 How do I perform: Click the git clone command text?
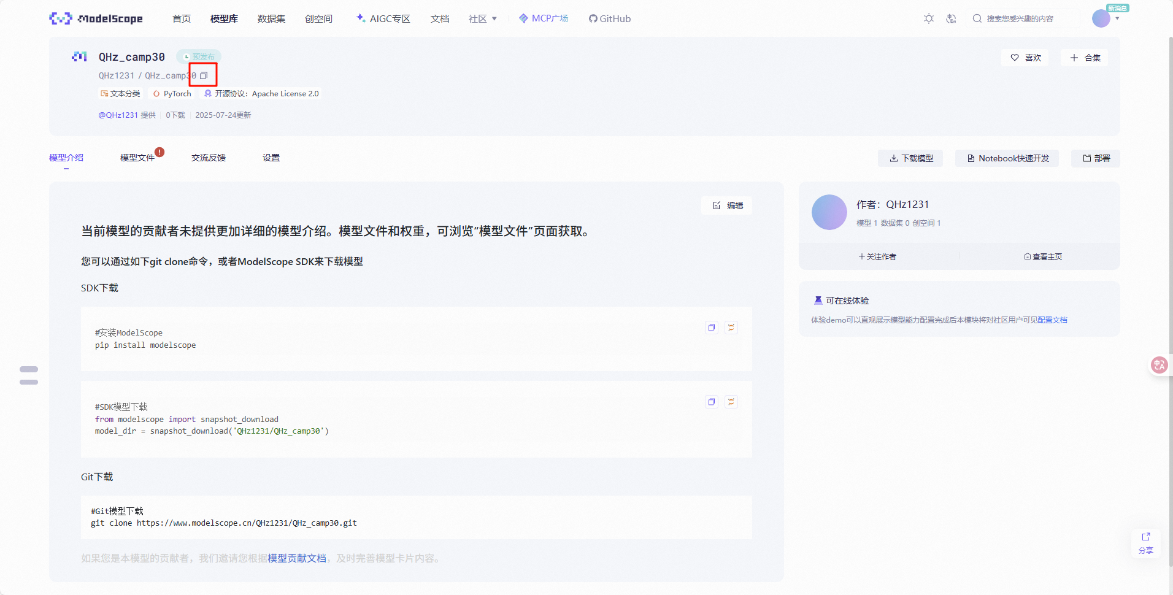(224, 523)
